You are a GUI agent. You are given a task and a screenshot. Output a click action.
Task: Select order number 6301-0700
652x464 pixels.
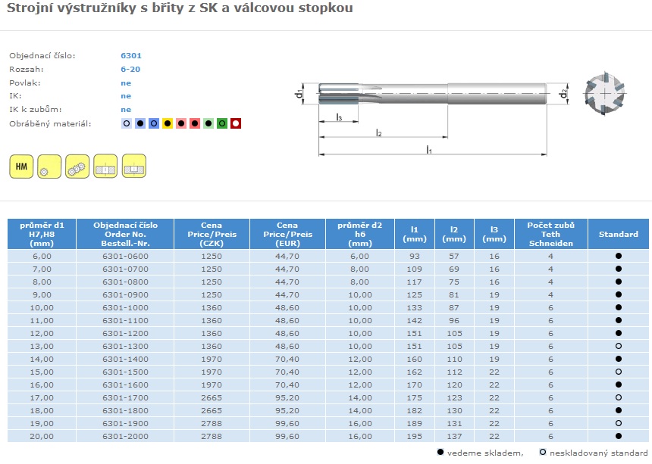[x=125, y=269]
